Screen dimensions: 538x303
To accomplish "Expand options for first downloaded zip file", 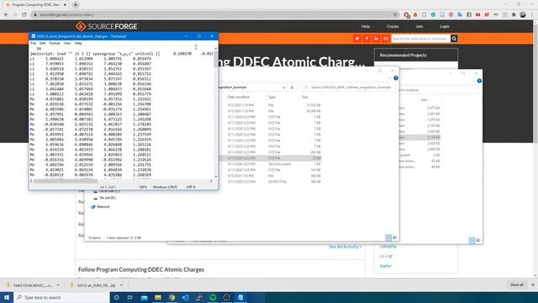I will (58, 285).
